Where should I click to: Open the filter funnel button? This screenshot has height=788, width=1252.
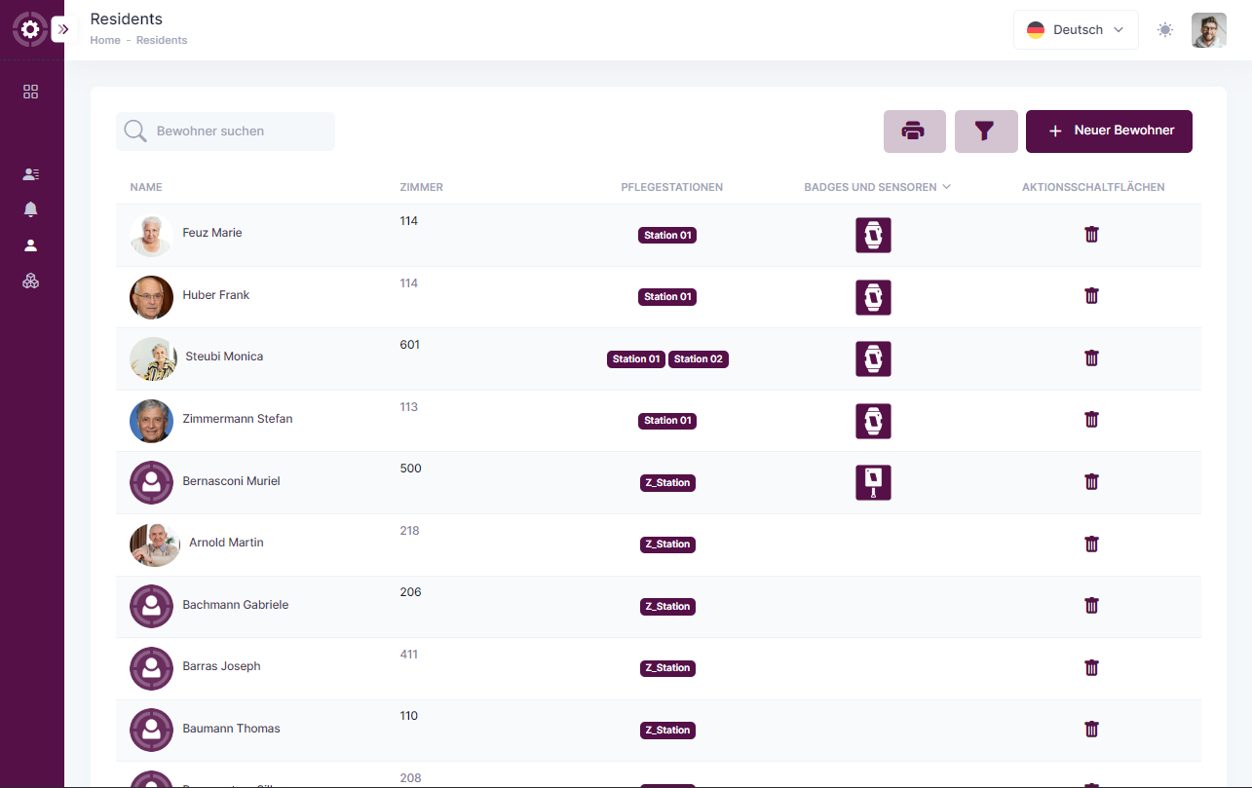coord(985,131)
